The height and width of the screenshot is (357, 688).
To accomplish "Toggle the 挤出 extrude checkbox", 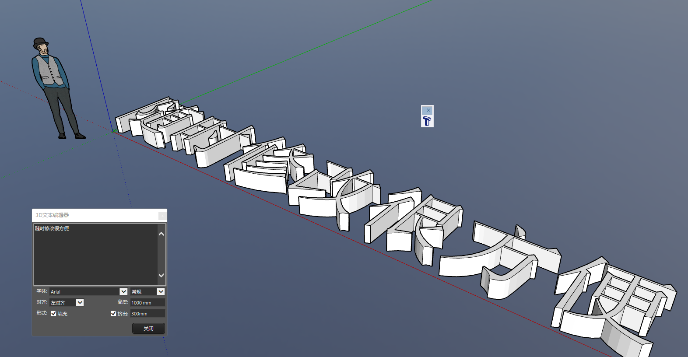I will 113,314.
